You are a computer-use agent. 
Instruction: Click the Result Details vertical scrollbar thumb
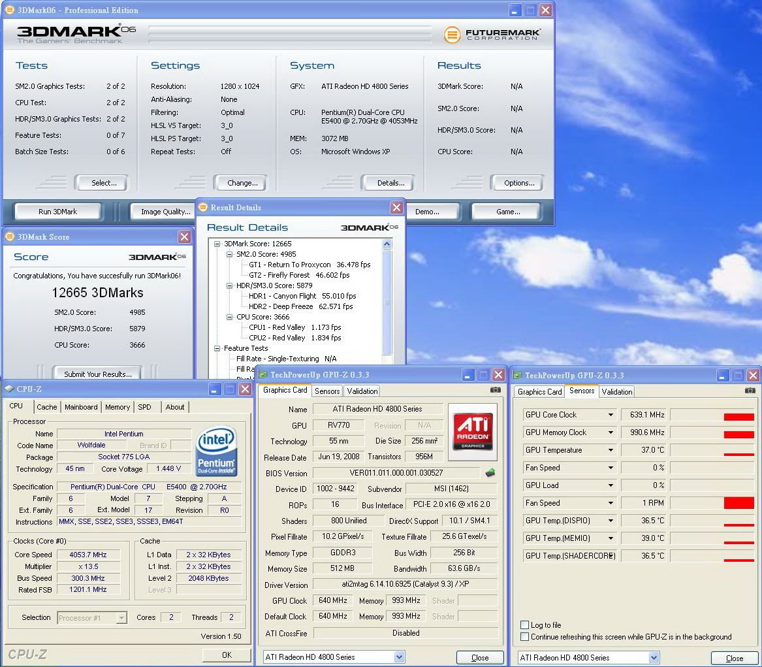tap(387, 302)
